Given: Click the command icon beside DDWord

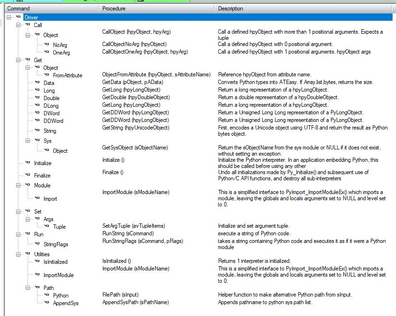Looking at the screenshot, I should coord(37,120).
